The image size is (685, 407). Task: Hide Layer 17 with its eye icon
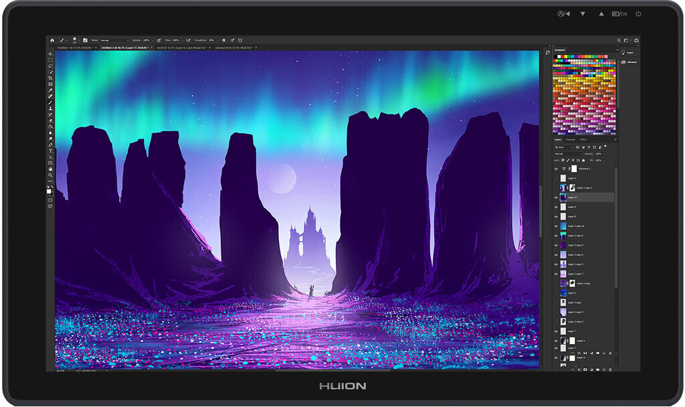pyautogui.click(x=556, y=197)
